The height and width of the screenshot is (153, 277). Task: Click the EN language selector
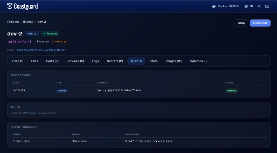click(x=251, y=6)
